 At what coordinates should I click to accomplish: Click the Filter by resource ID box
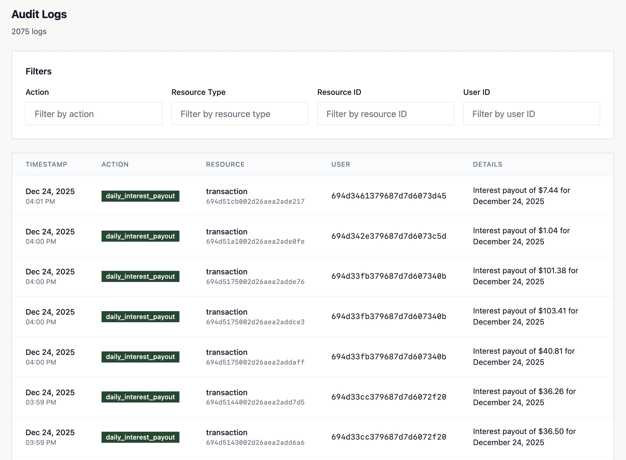click(x=385, y=114)
